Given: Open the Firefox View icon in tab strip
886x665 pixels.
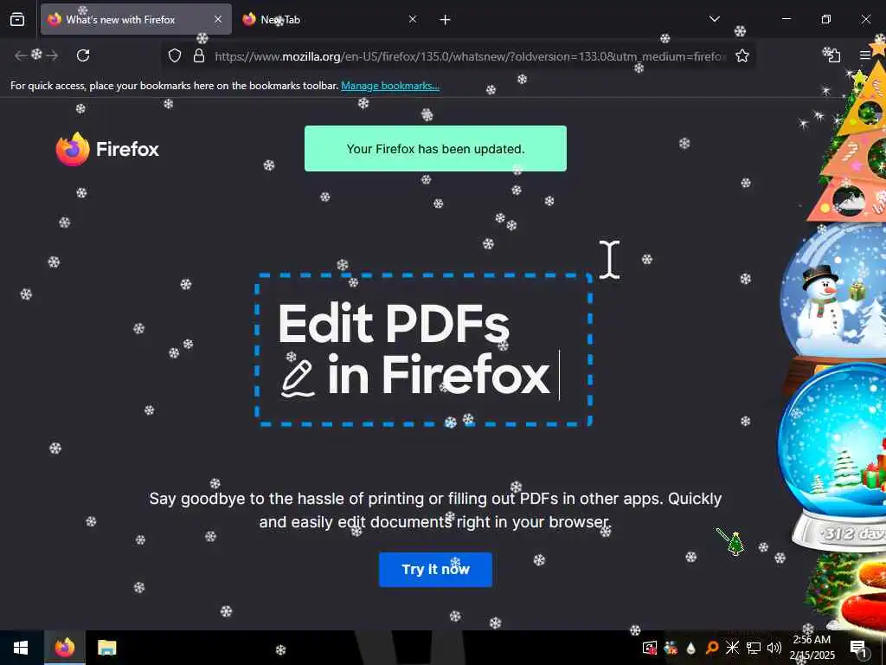Looking at the screenshot, I should pos(17,20).
